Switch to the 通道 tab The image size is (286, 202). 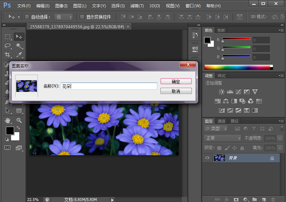coord(221,121)
